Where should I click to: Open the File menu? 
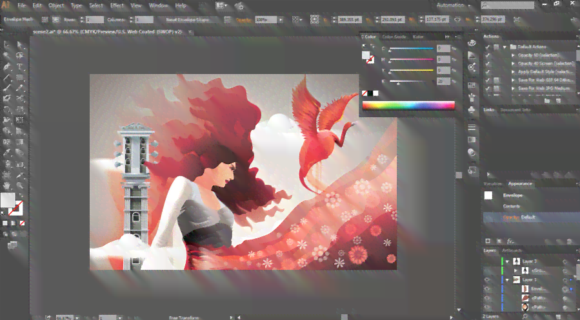[x=22, y=6]
